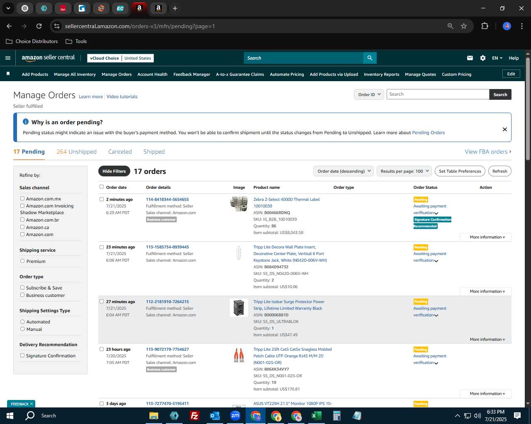
Task: Click the Zebra thermal label product image
Action: [x=239, y=204]
